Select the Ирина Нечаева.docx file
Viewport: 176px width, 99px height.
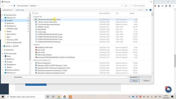[44, 63]
